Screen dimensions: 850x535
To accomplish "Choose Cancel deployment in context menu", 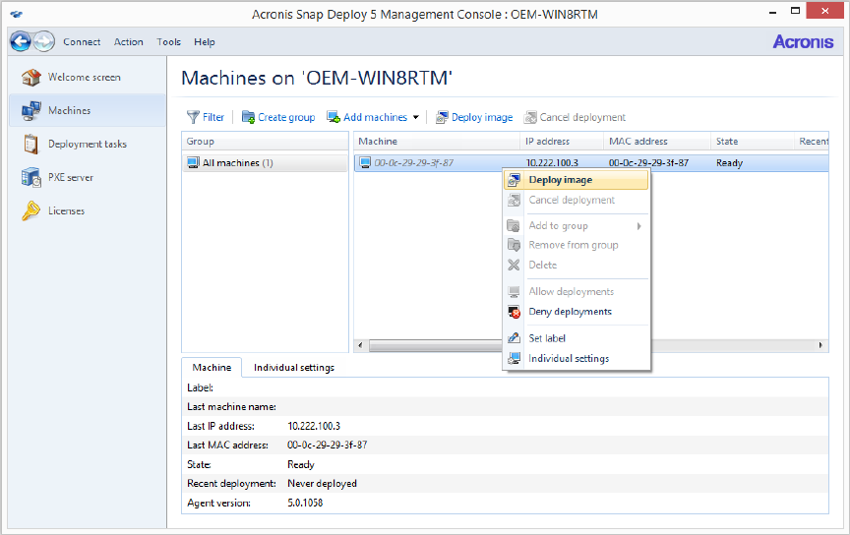I will point(577,200).
